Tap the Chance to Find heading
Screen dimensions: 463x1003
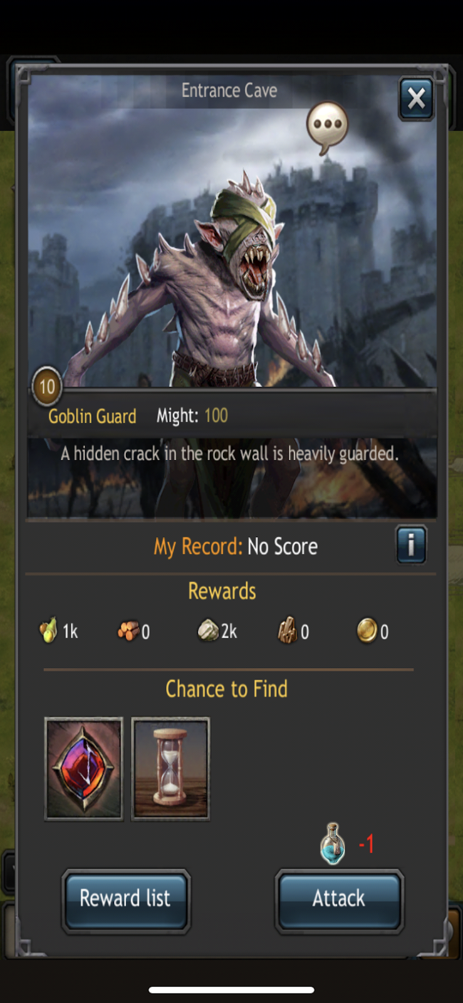pos(226,690)
